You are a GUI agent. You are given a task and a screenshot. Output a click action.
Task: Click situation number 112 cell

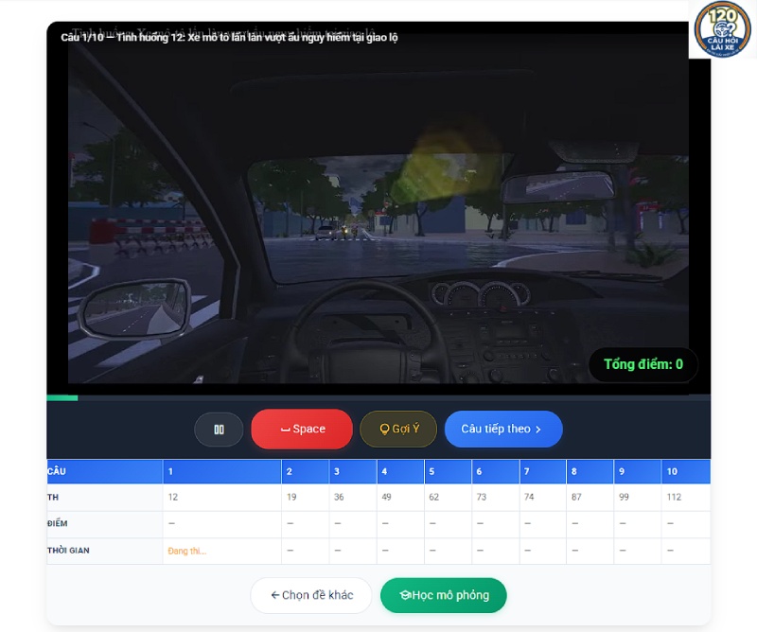tap(686, 498)
